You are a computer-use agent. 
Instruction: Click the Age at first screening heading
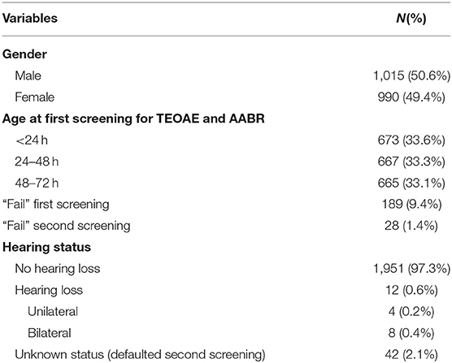(133, 119)
